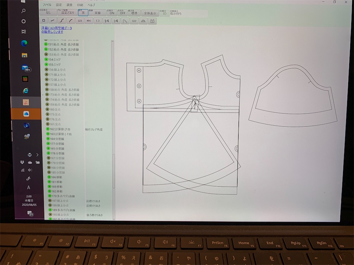The height and width of the screenshot is (265, 354).
Task: Select row 189:多点ベジェ曲線
Action: pos(62,210)
